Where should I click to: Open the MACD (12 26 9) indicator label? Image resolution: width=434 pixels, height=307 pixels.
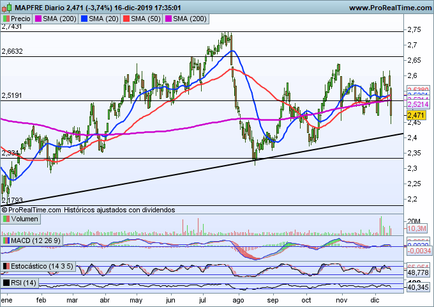point(32,240)
